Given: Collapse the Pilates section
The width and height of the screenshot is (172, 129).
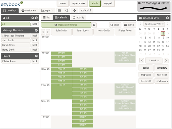Looking at the screenshot, I should (36, 56).
